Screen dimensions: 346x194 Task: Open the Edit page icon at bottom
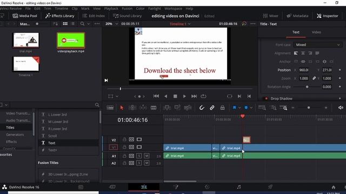tap(144, 187)
